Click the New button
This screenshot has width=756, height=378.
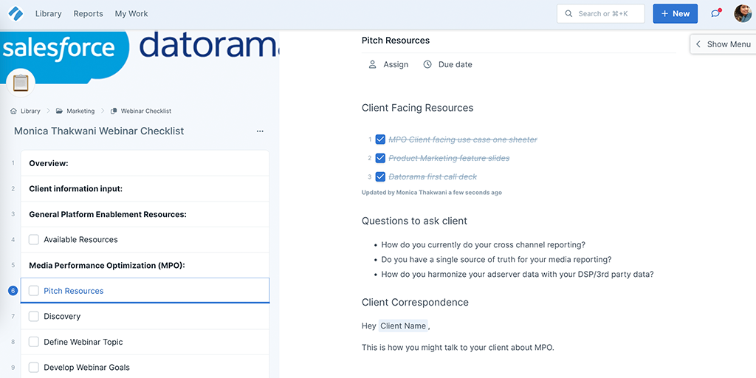click(675, 13)
